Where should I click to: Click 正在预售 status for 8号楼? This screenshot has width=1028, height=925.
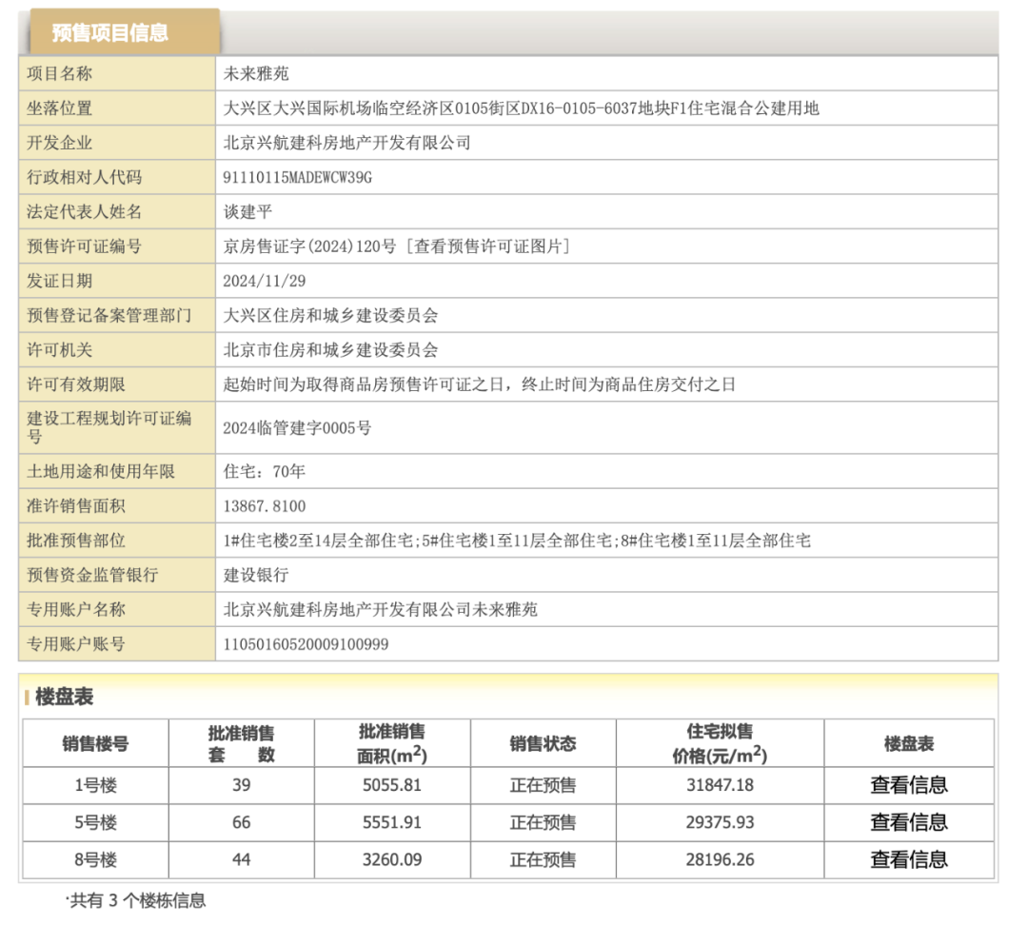tap(543, 860)
